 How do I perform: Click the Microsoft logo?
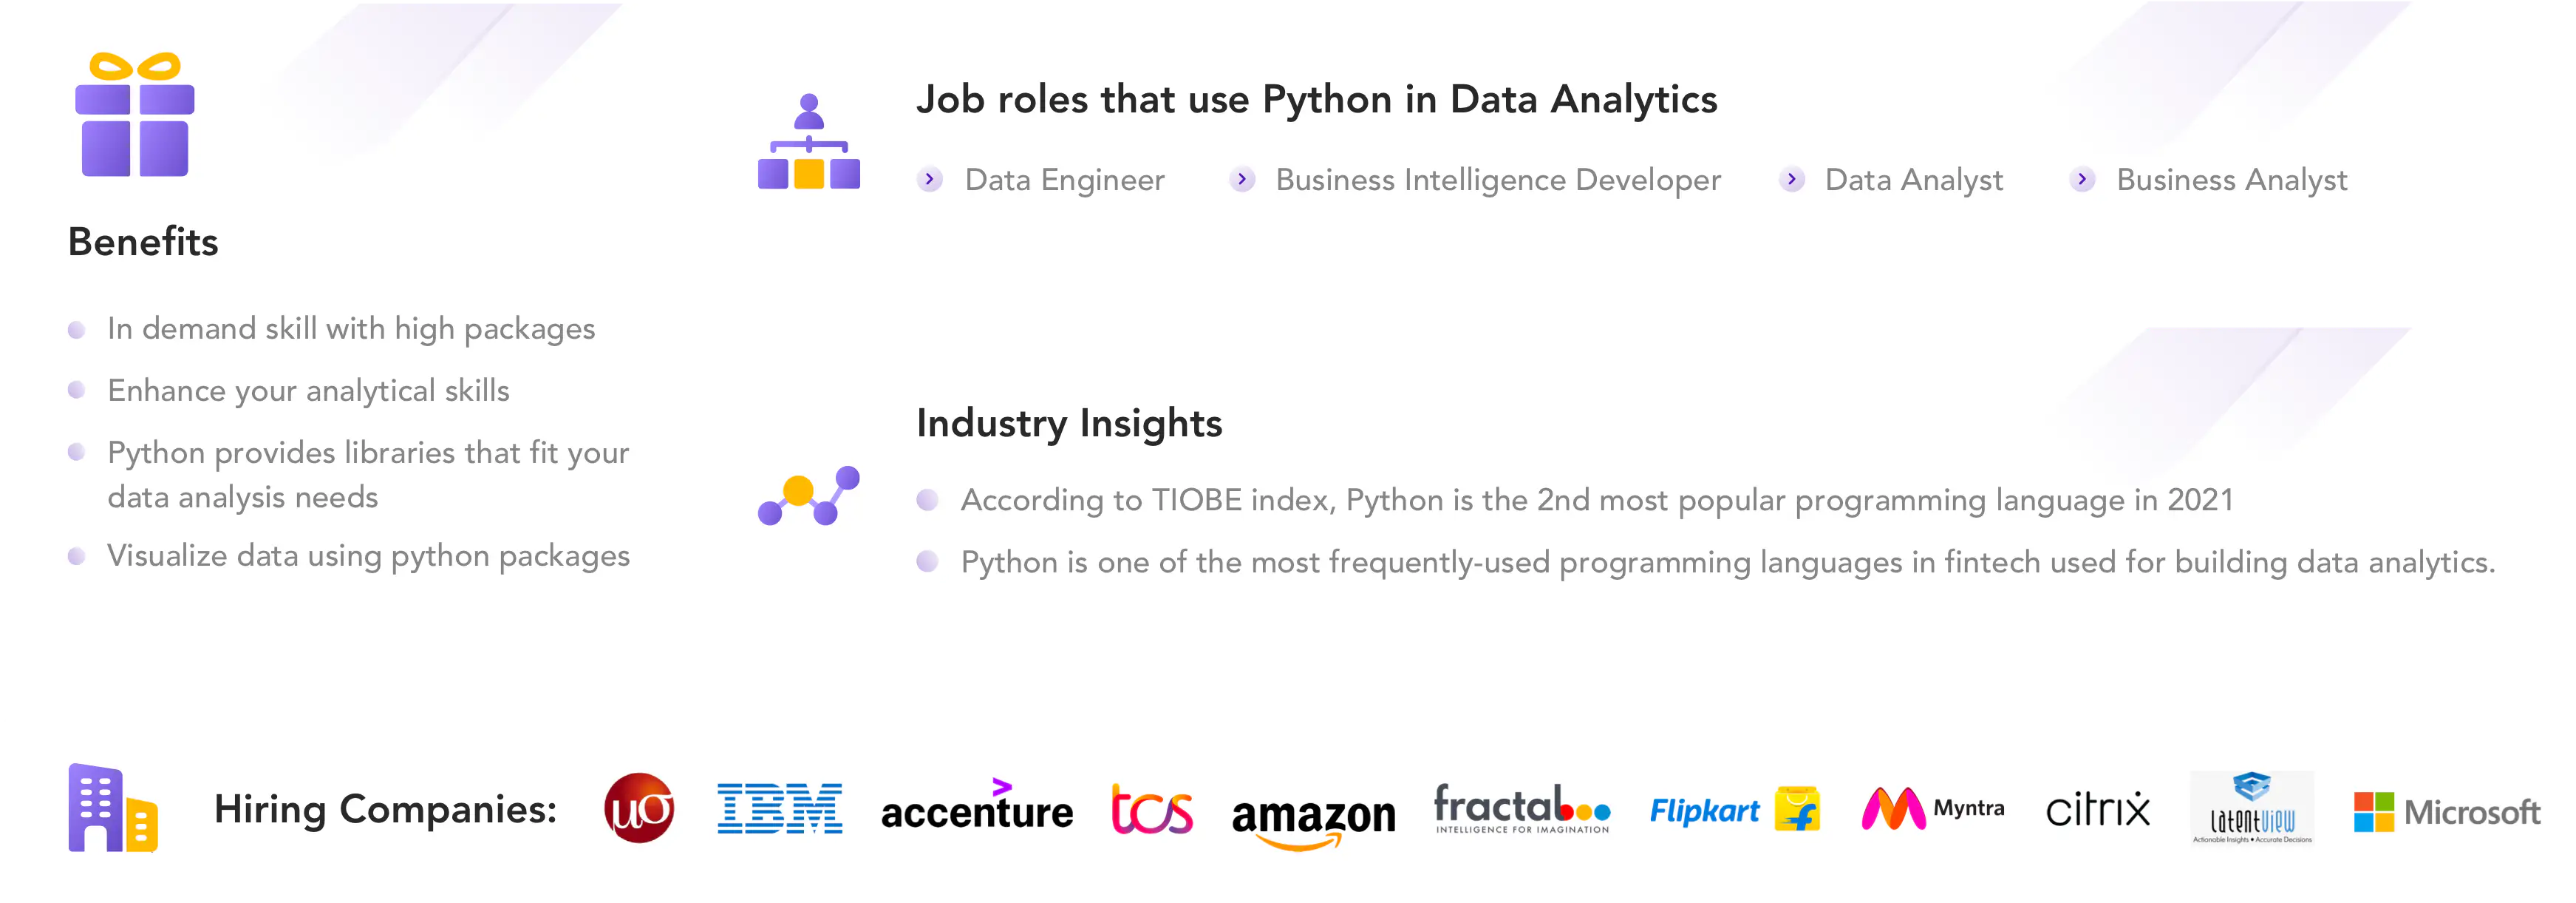tap(2446, 811)
